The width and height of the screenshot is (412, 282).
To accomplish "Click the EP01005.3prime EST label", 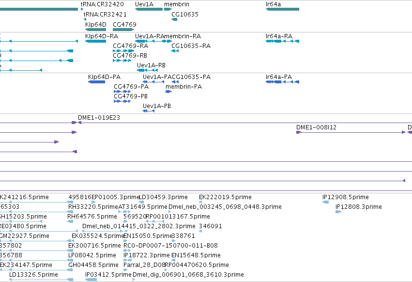I will pyautogui.click(x=115, y=197).
